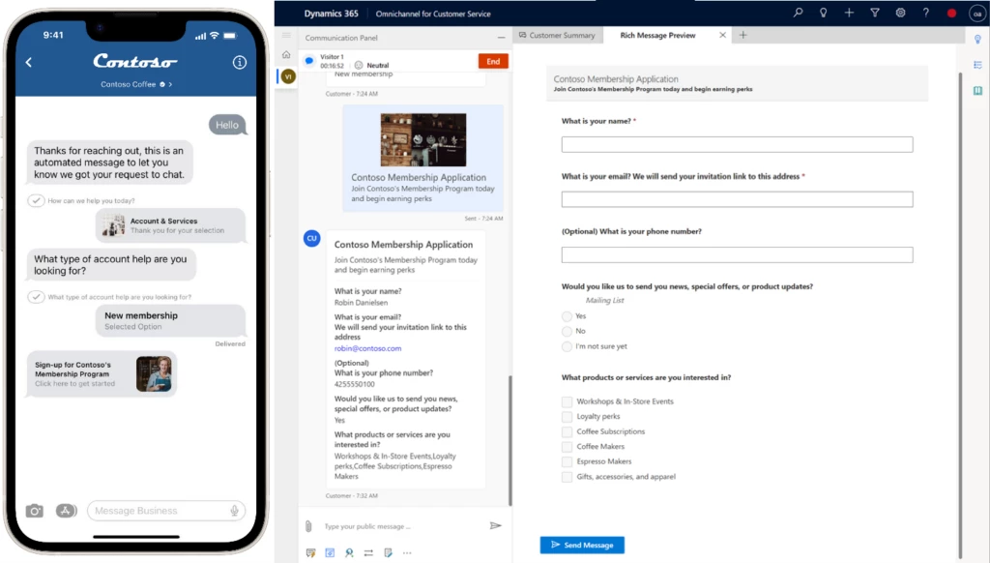This screenshot has height=563, width=990.
Task: Open the search icon in the top bar
Action: (798, 13)
